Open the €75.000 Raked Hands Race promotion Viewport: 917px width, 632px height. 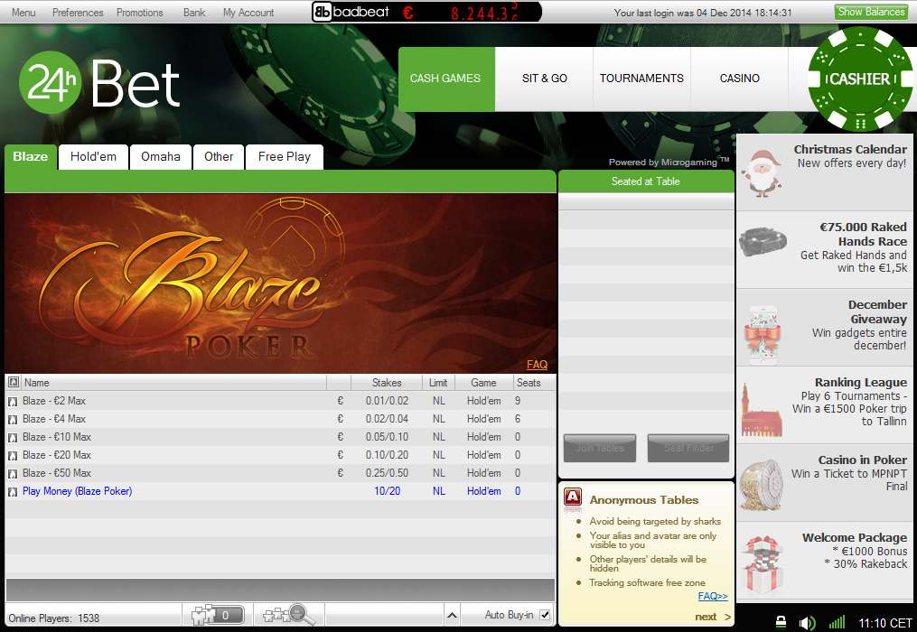click(x=825, y=250)
